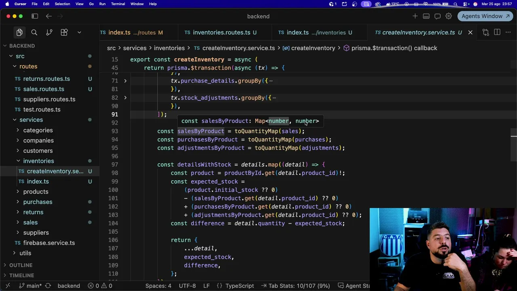This screenshot has height=291, width=517.
Task: Open firebase.service.ts in the explorer
Action: tap(50, 243)
